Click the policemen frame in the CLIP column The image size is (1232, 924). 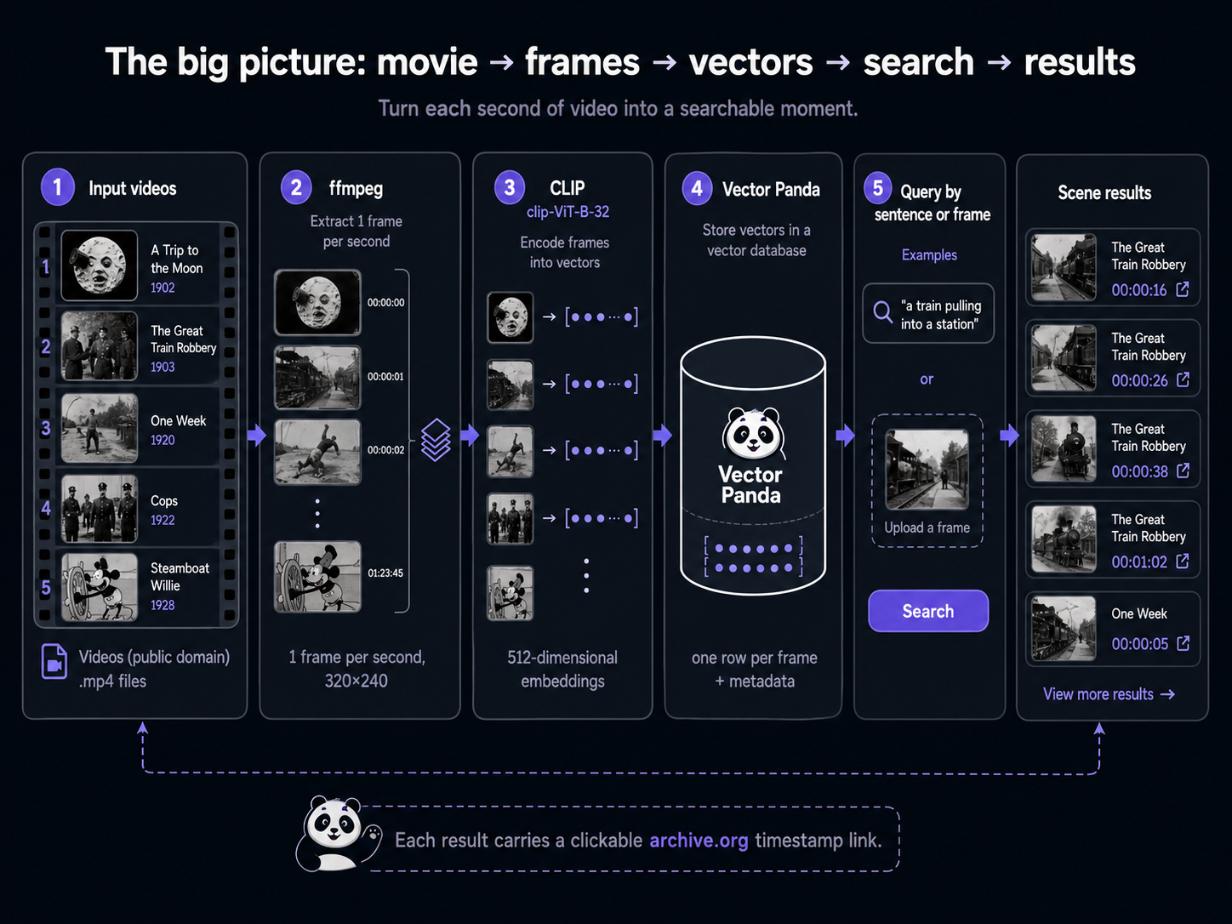pyautogui.click(x=510, y=519)
